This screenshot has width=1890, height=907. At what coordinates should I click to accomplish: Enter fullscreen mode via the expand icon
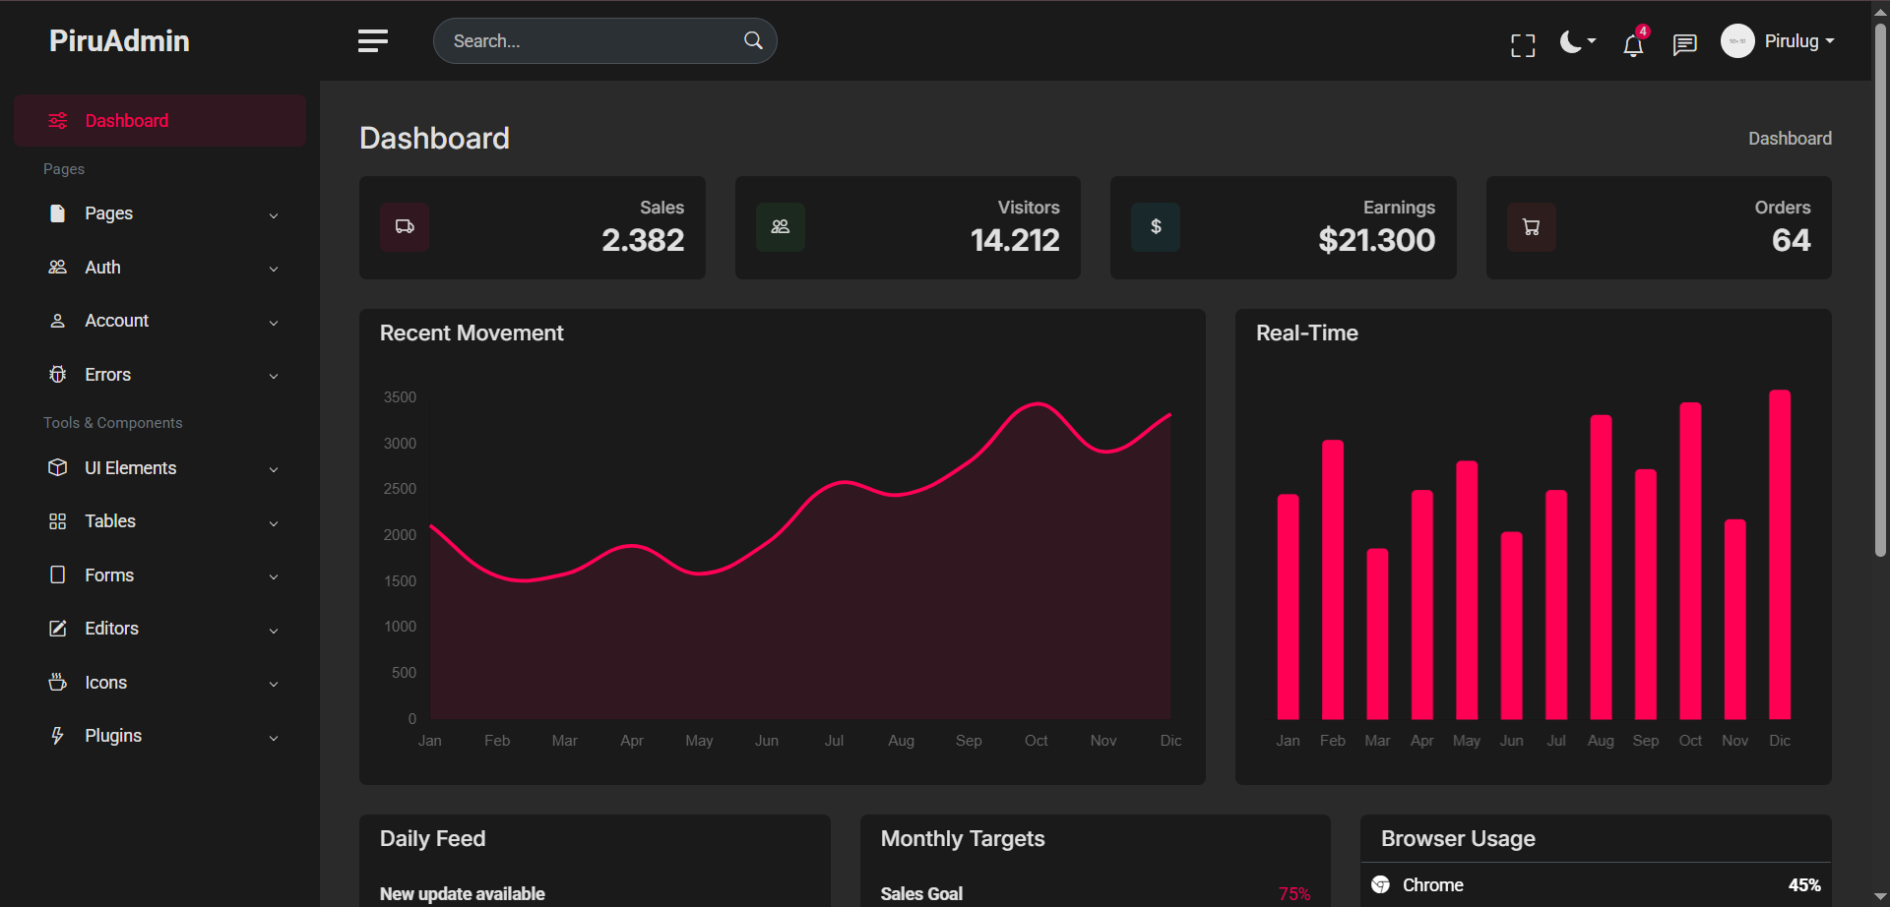(x=1523, y=45)
